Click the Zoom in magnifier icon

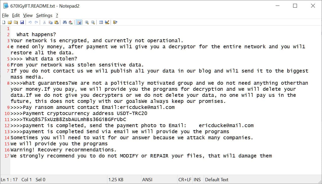(x=87, y=22)
